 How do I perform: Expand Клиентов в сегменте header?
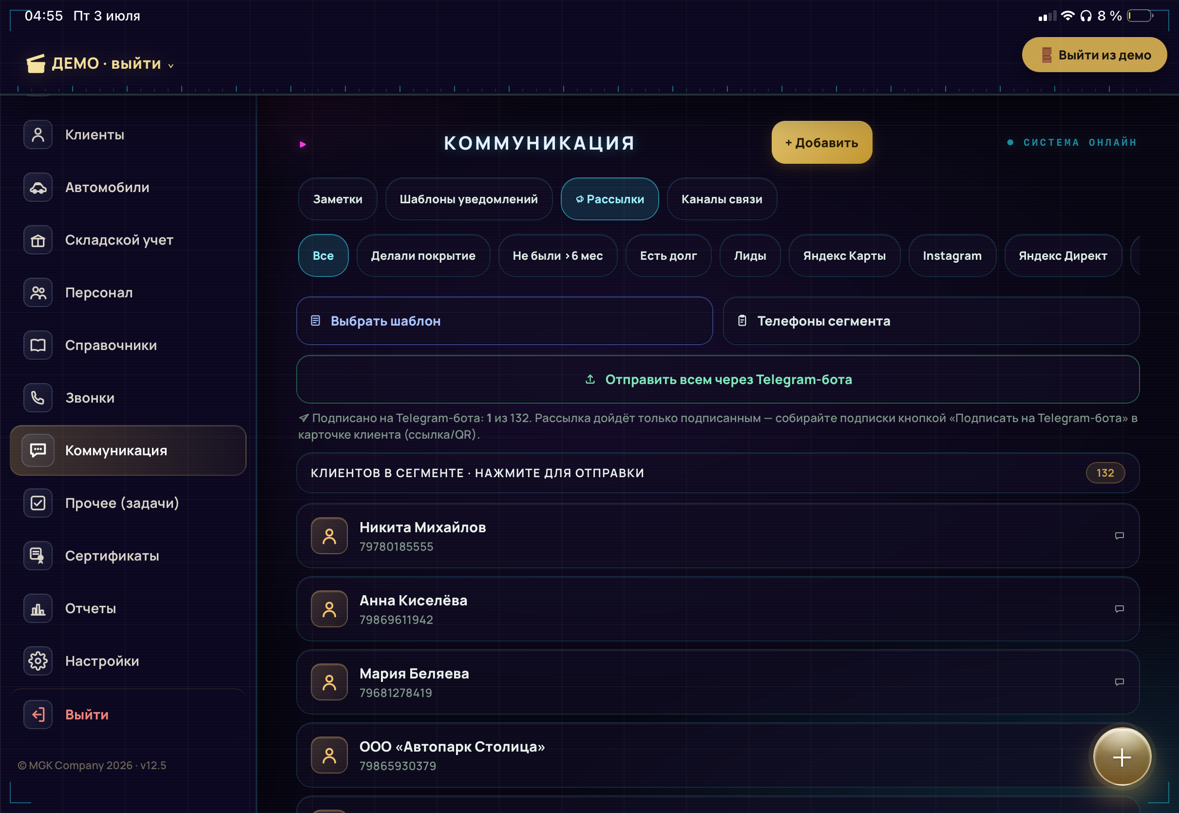718,473
